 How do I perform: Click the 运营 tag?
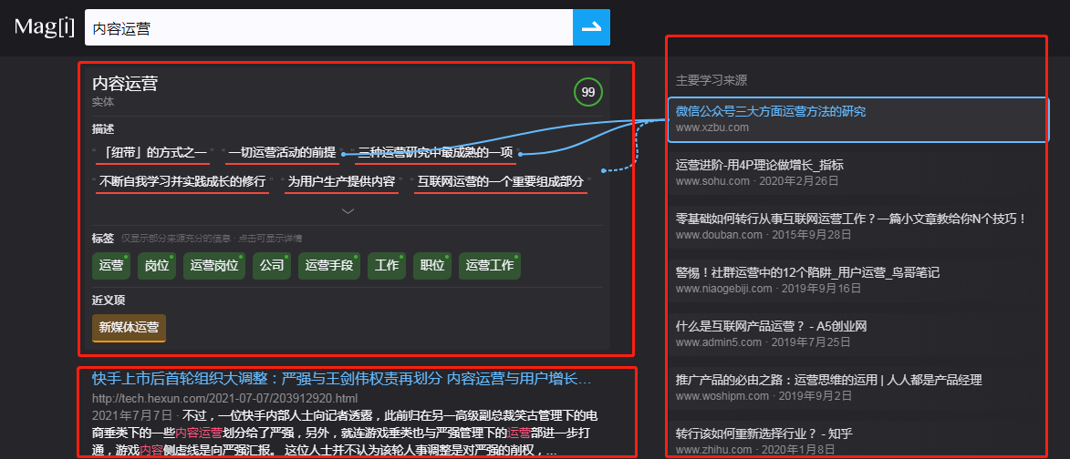click(111, 266)
